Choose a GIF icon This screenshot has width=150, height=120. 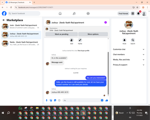(59, 100)
